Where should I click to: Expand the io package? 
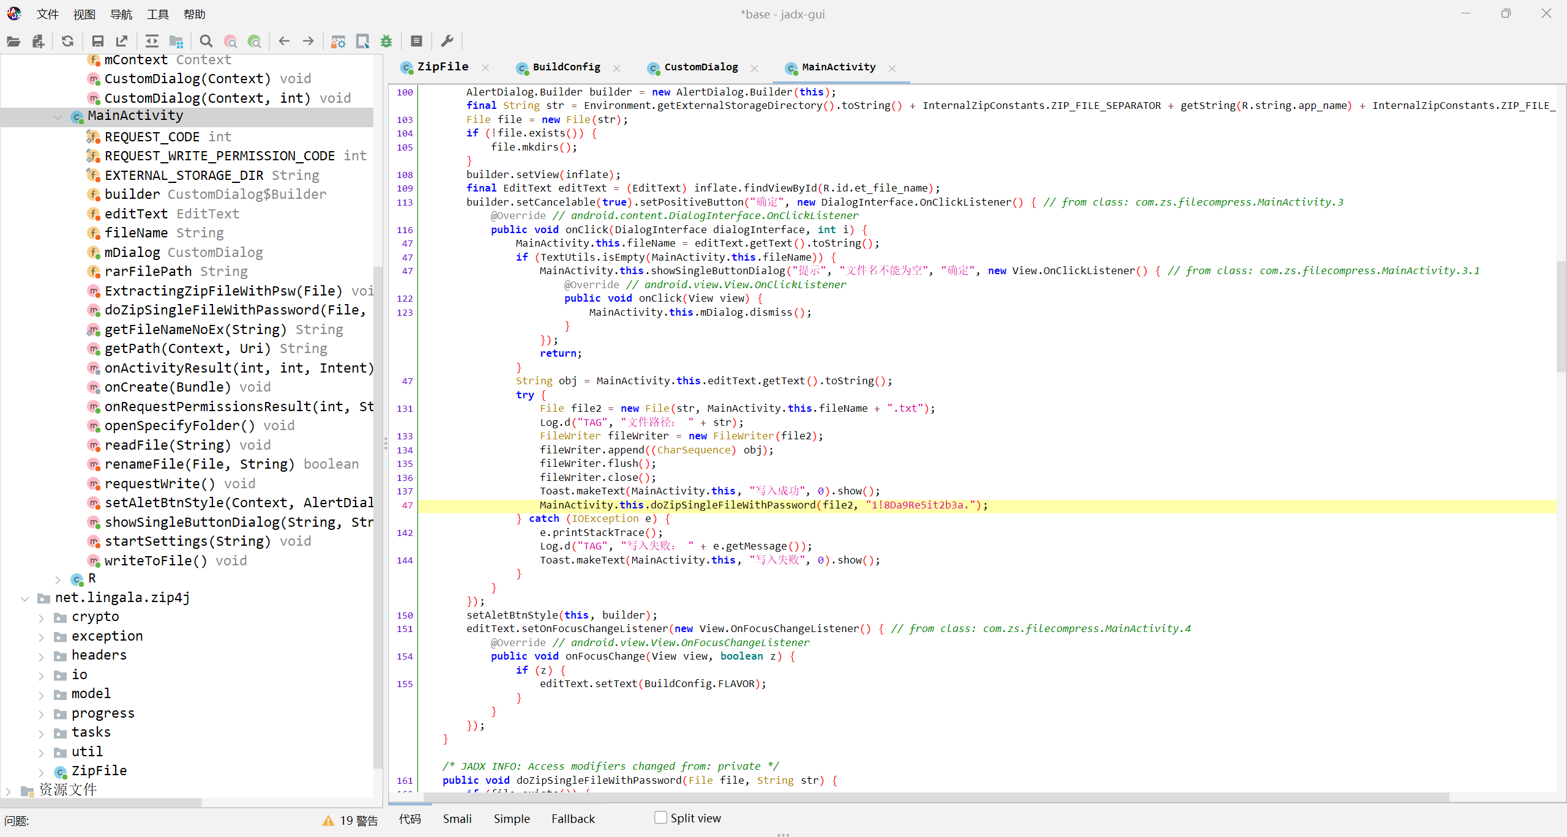click(x=42, y=676)
